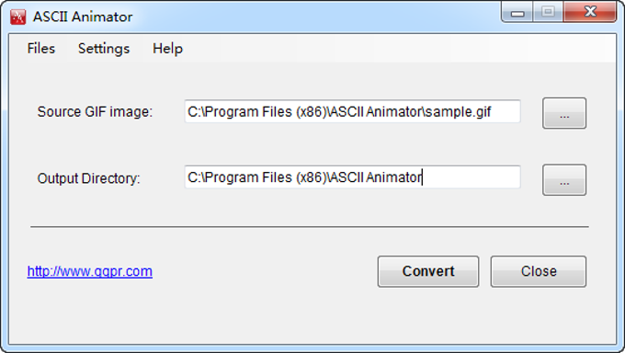This screenshot has height=353, width=625.
Task: Start conversion with the Convert button
Action: (428, 271)
